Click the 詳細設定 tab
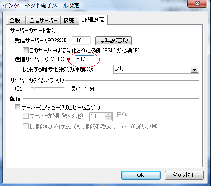The image size is (211, 186). (x=93, y=20)
